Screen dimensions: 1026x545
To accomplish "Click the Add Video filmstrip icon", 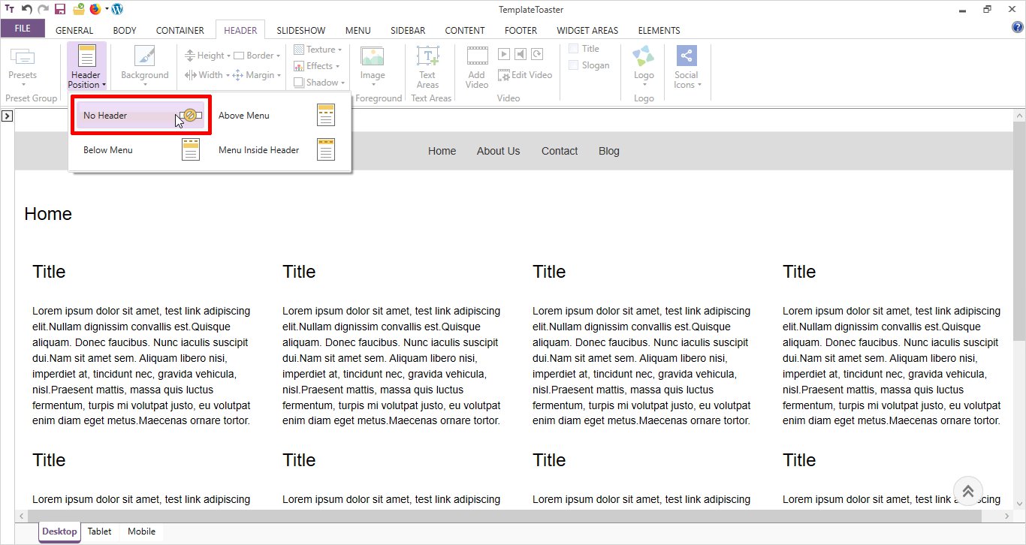I will (477, 67).
